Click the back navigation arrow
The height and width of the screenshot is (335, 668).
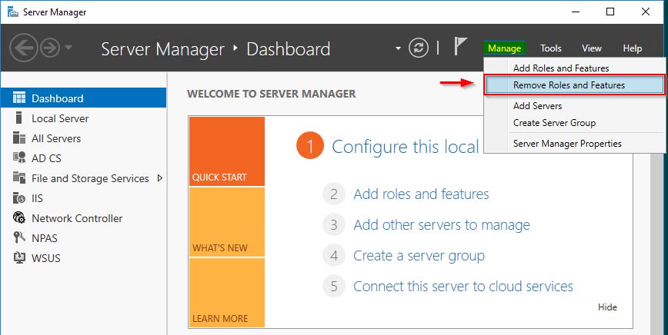(23, 48)
